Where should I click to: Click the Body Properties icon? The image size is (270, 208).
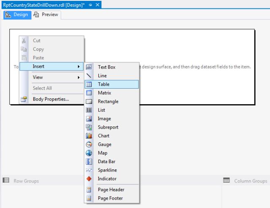click(x=24, y=99)
